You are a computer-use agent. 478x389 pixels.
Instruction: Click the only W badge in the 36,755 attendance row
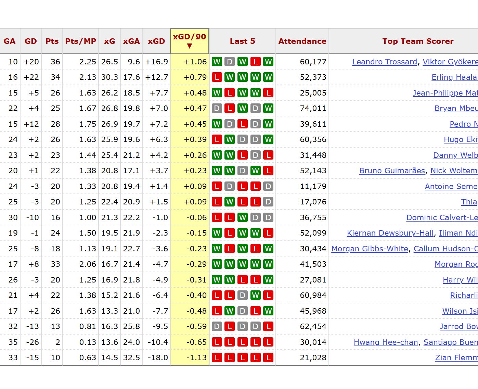[x=243, y=217]
